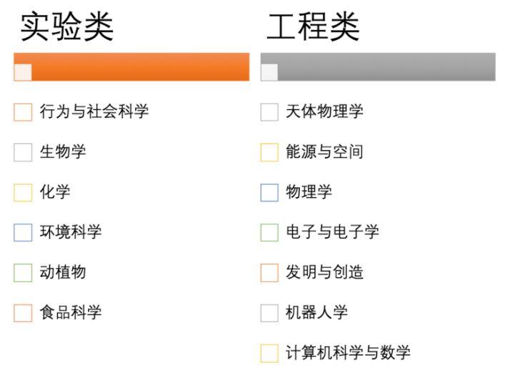Click the gray 工程类 color bar
The height and width of the screenshot is (372, 505).
click(386, 66)
